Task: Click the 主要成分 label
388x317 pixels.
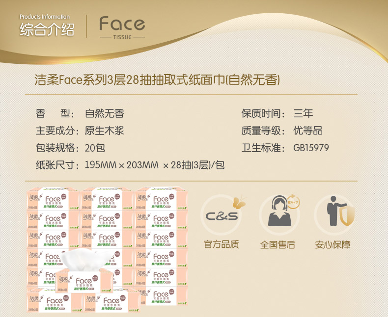Action: 57,131
